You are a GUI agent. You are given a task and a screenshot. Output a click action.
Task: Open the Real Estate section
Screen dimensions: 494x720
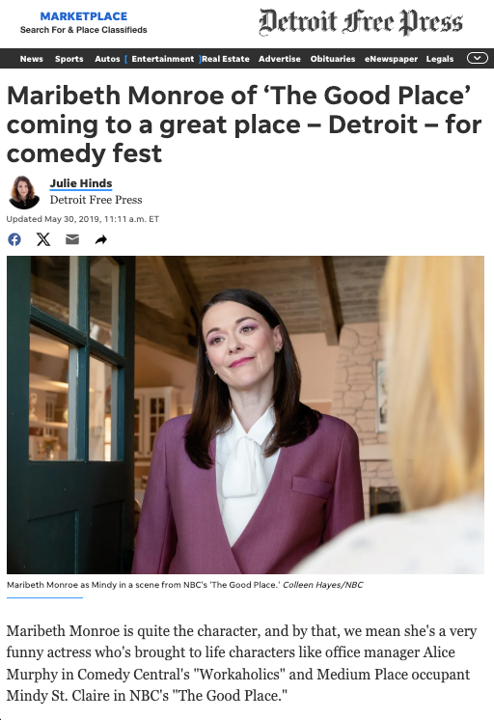(226, 59)
